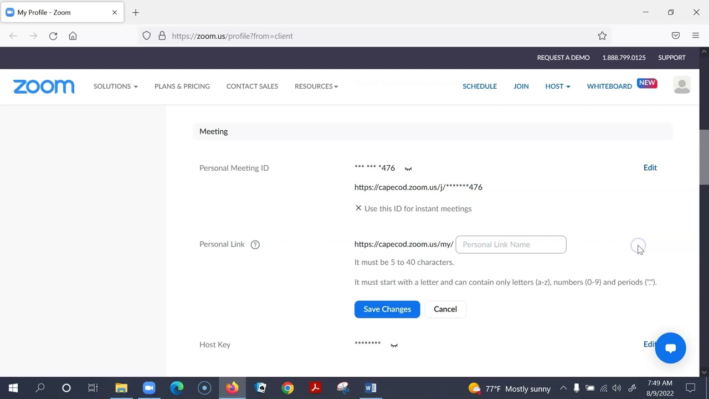709x399 pixels.
Task: Open the notification center icon
Action: [691, 388]
